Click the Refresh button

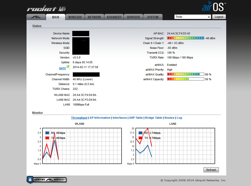coord(211,170)
